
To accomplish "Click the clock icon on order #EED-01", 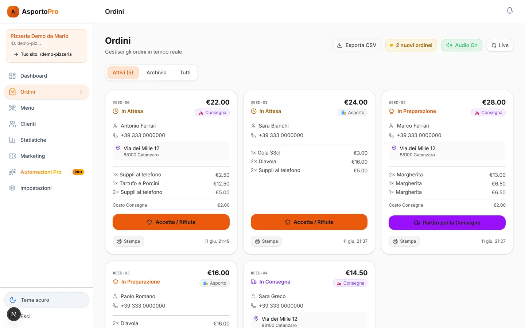I will [x=254, y=111].
